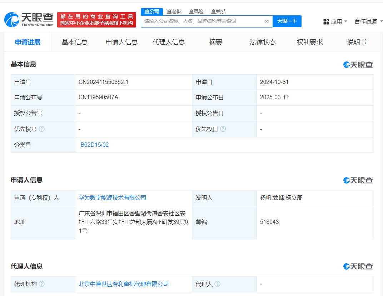Click the red promotional banner in header
This screenshot has width=383, height=296.
coord(96,20)
